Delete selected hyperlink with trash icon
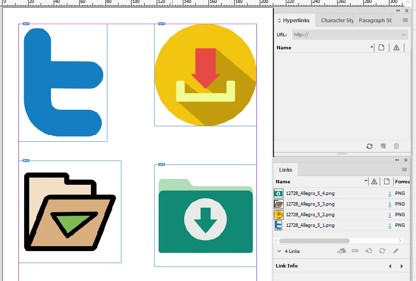The height and width of the screenshot is (281, 416). [x=396, y=146]
